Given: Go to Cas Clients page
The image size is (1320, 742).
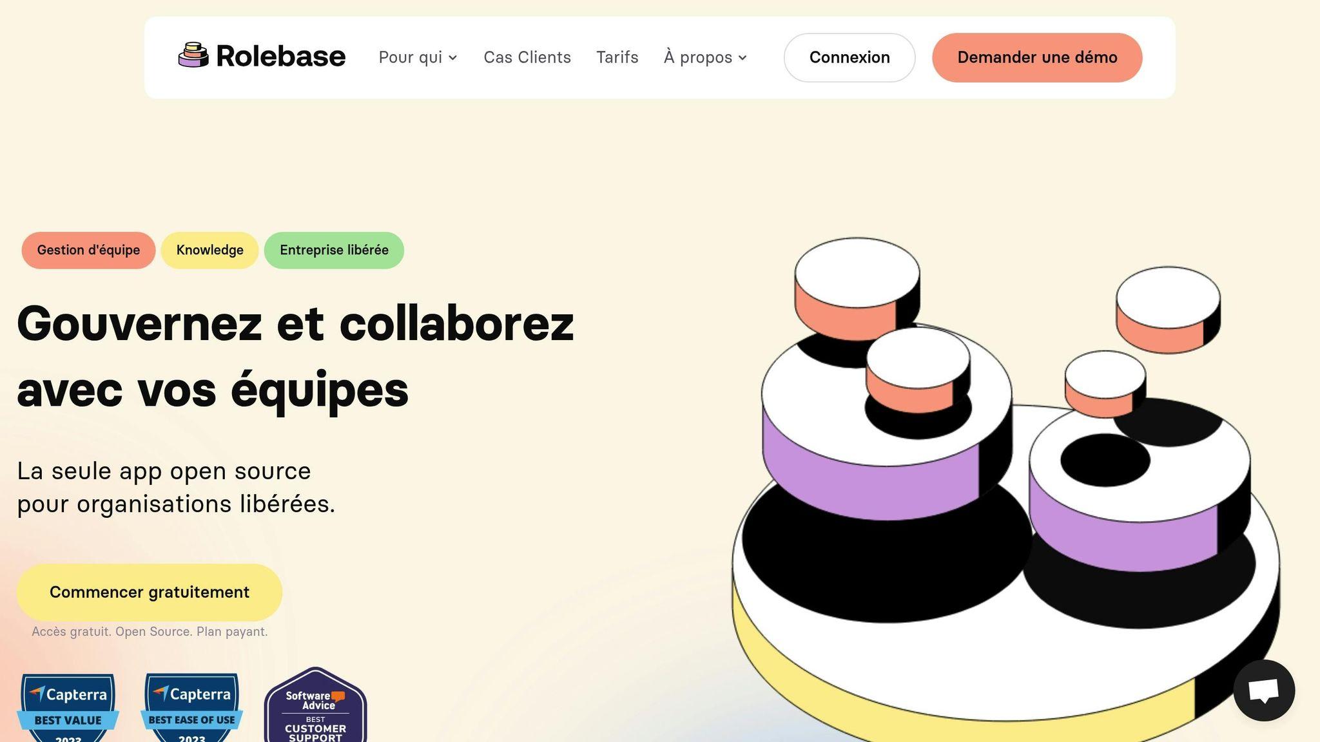Looking at the screenshot, I should pos(527,57).
